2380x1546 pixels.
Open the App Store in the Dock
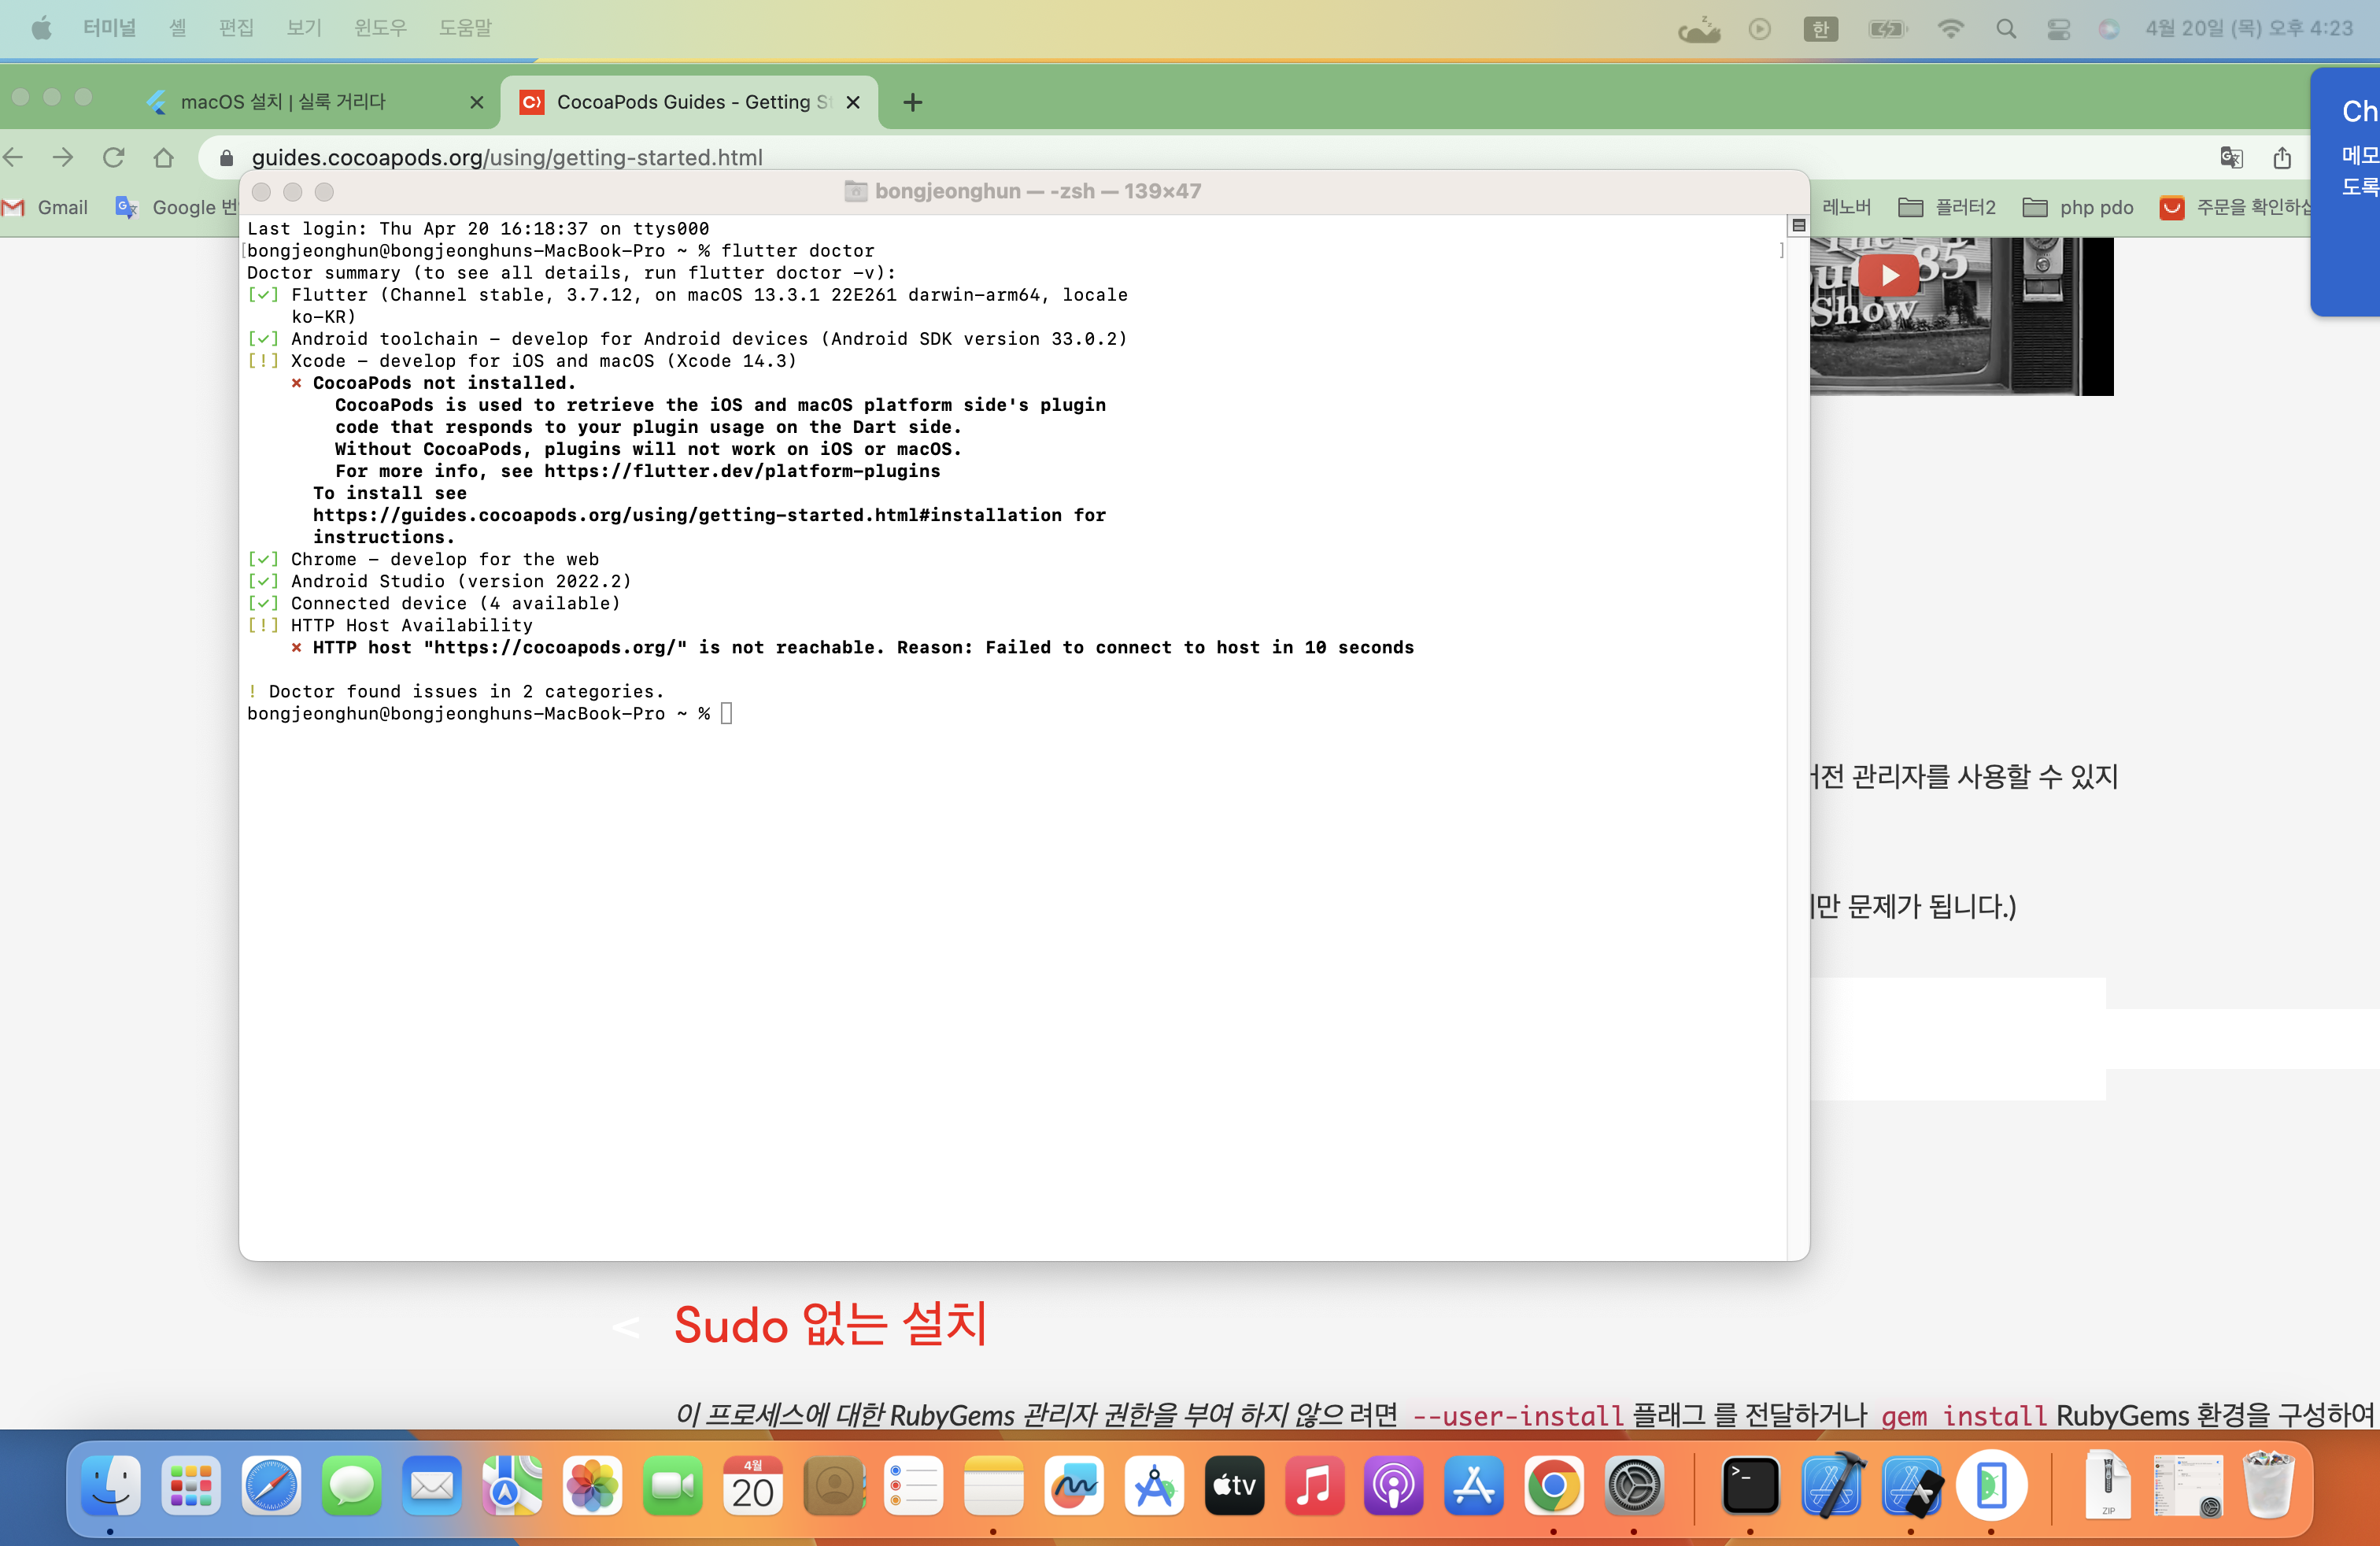click(x=1474, y=1486)
